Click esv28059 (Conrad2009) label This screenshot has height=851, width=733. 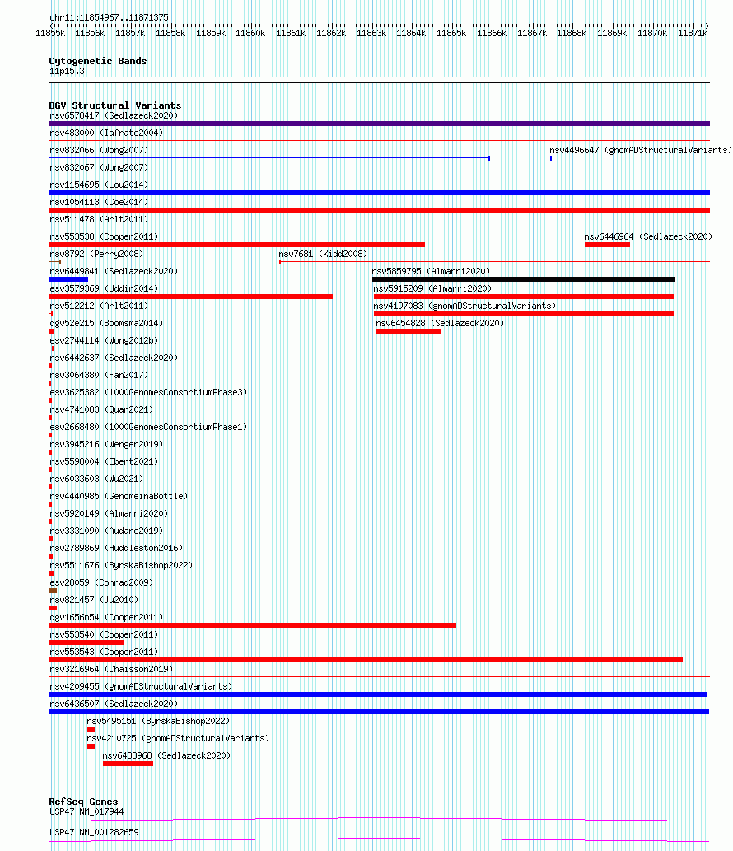101,583
